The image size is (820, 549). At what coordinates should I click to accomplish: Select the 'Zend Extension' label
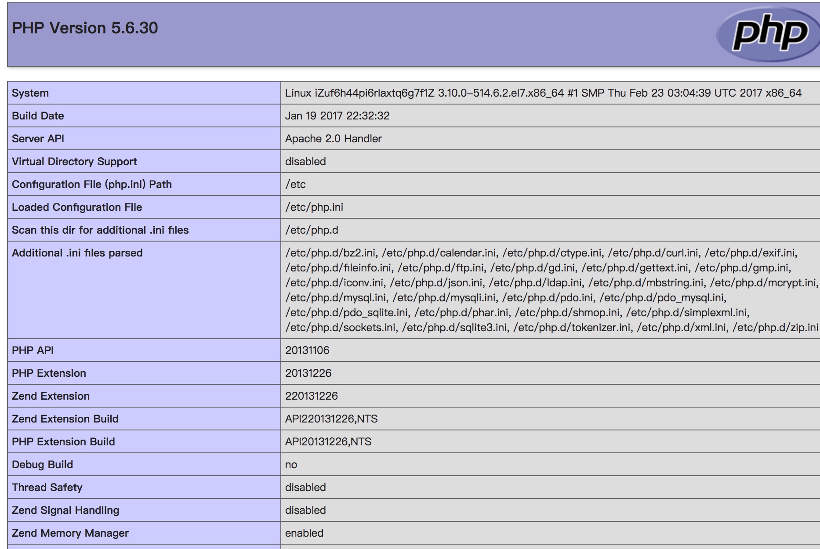[51, 396]
